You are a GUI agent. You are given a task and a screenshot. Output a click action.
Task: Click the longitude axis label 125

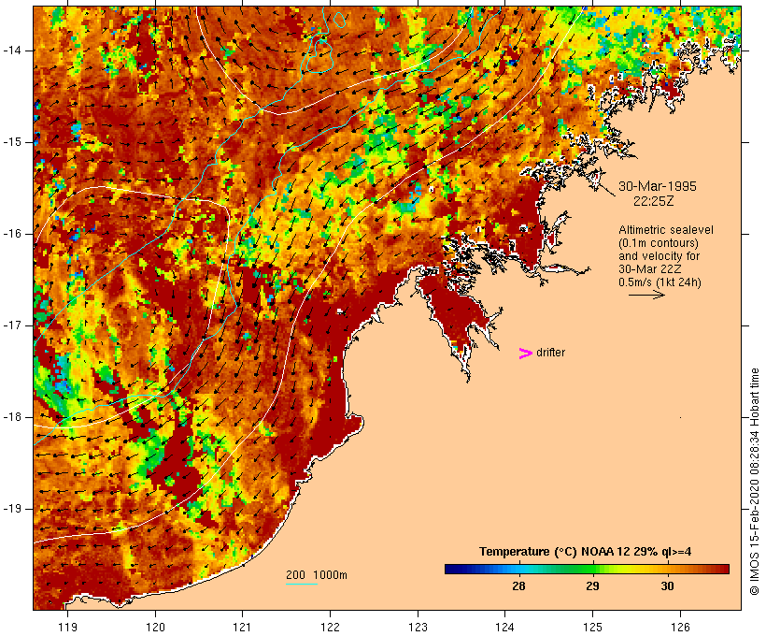[x=593, y=627]
